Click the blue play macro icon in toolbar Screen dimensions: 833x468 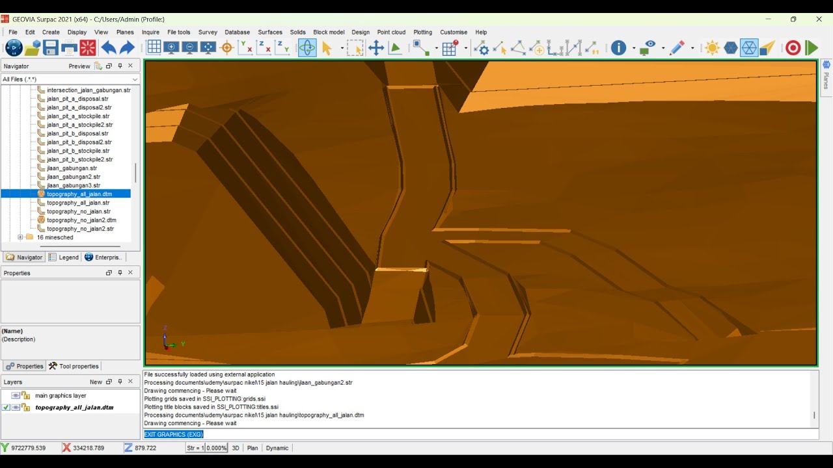(14, 47)
